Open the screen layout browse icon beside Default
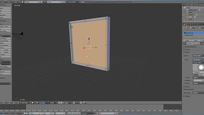Viewport: 204px width, 115px height. click(x=23, y=2)
